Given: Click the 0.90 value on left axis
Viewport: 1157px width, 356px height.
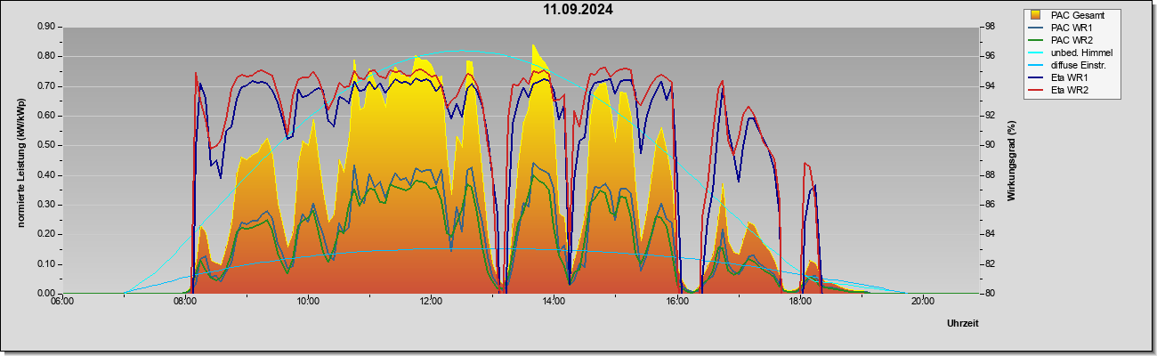Looking at the screenshot, I should pyautogui.click(x=46, y=27).
